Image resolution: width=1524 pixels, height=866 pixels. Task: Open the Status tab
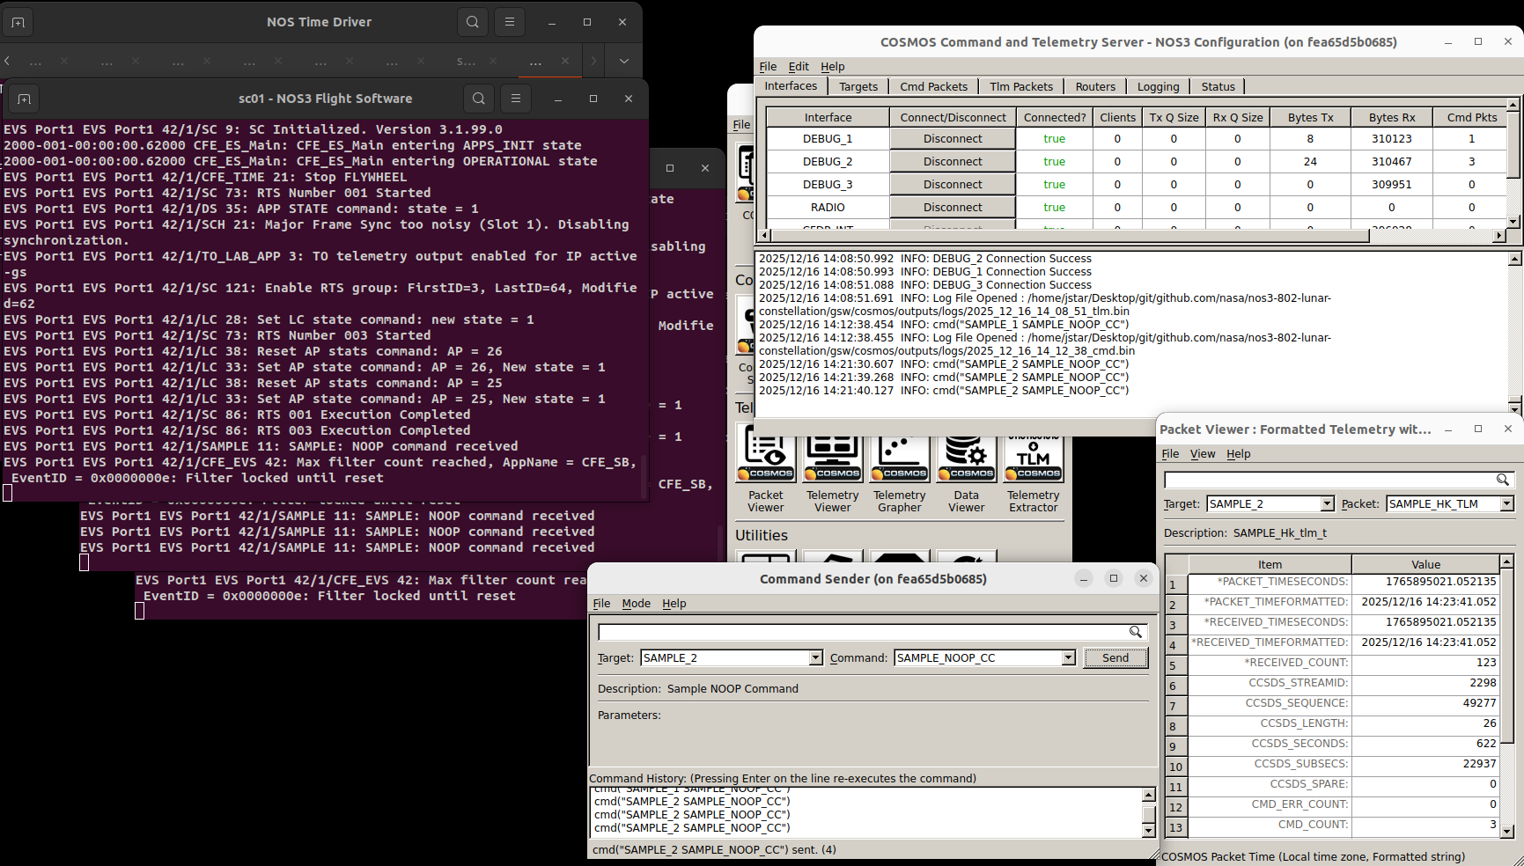pos(1218,86)
